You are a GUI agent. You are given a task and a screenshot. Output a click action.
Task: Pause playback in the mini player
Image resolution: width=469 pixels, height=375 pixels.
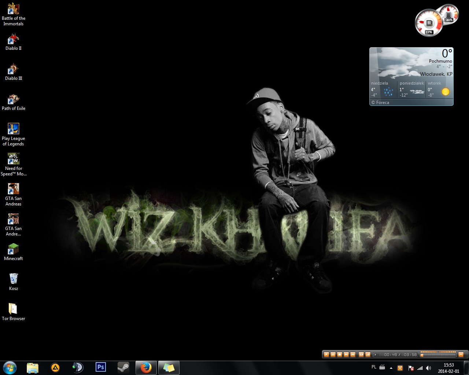coord(333,354)
